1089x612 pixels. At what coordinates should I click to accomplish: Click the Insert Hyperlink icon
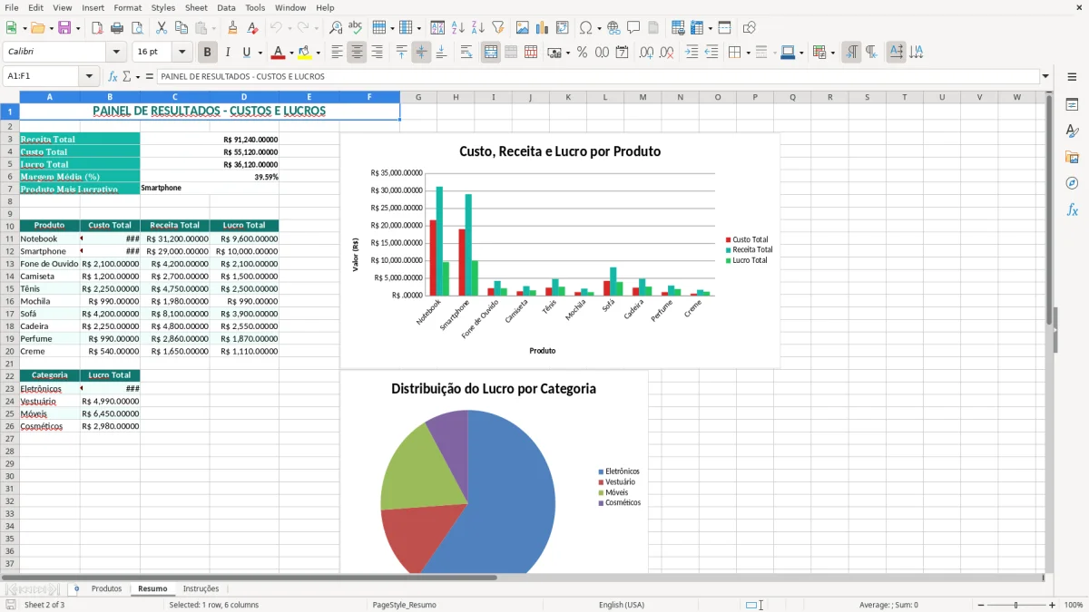613,28
